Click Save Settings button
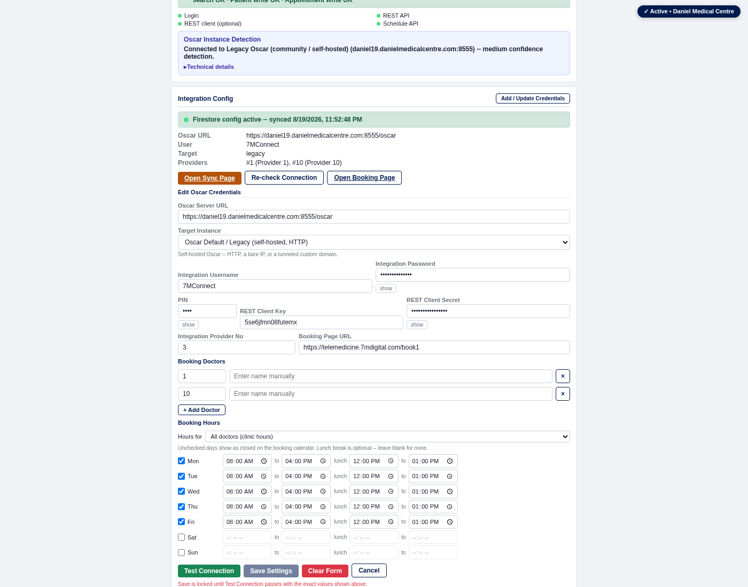The image size is (748, 587). (271, 571)
